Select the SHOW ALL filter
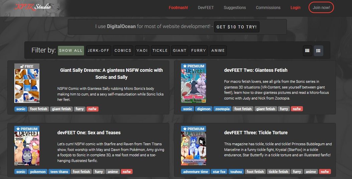This screenshot has height=179, width=352. pos(71,50)
